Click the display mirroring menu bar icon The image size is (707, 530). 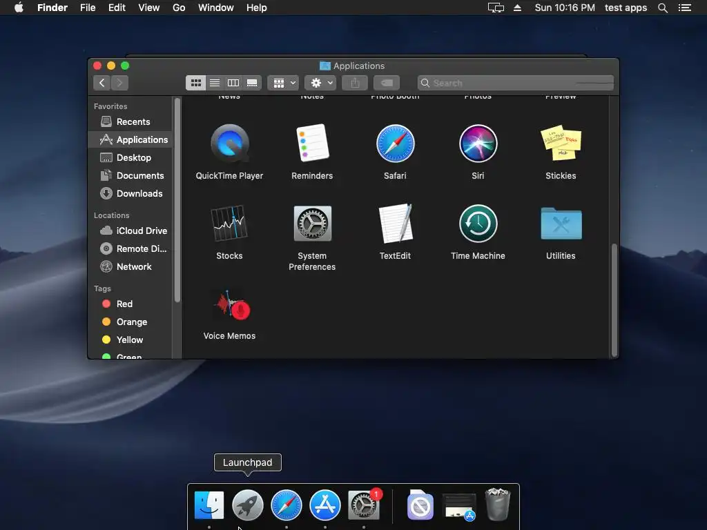(x=496, y=8)
